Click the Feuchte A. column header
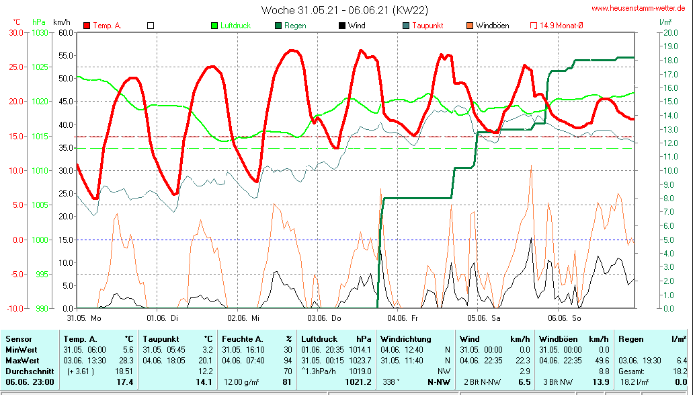 coord(243,340)
